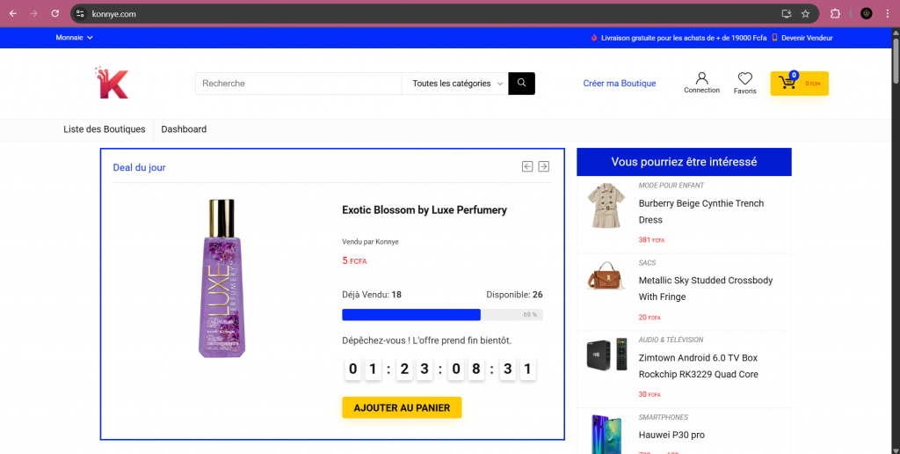900x454 pixels.
Task: Click the Konnye logo icon
Action: coord(112,84)
